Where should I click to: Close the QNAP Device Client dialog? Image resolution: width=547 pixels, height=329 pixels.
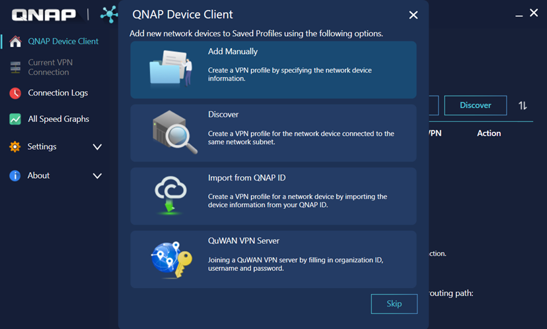(x=414, y=15)
